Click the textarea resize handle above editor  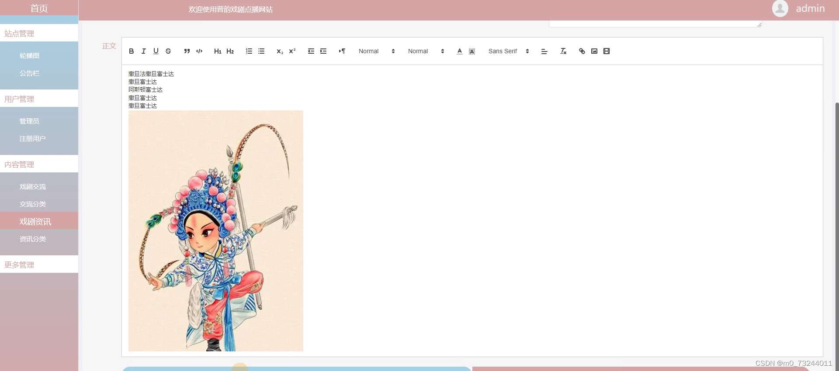coord(759,25)
